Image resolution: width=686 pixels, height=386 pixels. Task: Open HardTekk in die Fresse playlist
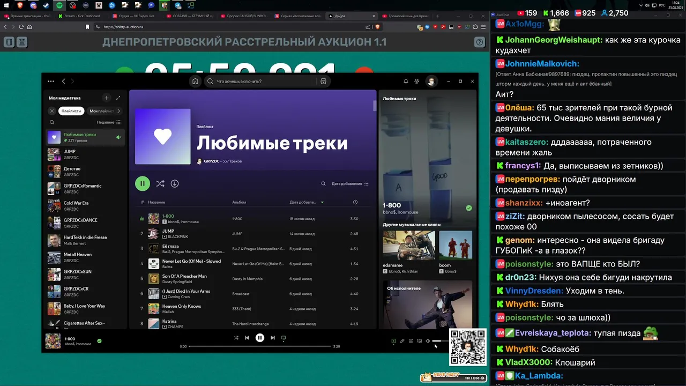point(85,240)
